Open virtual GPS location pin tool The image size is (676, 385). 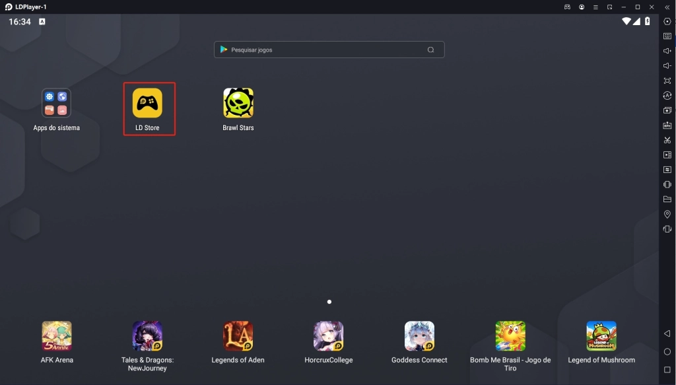click(667, 215)
